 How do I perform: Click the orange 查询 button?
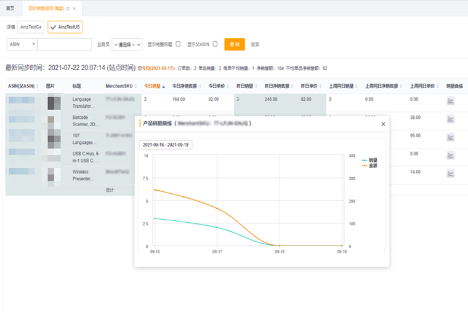[235, 44]
